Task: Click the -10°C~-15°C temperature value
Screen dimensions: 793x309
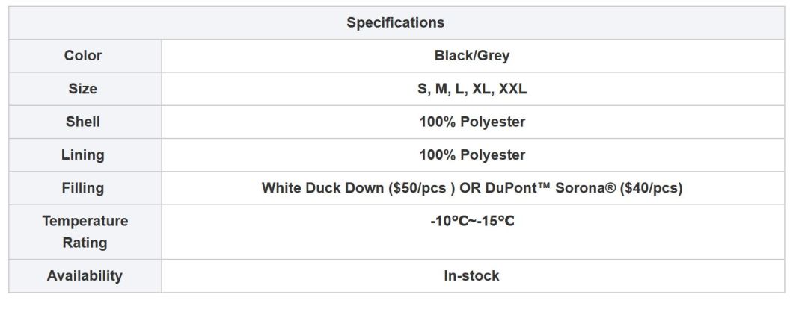Action: pos(472,221)
